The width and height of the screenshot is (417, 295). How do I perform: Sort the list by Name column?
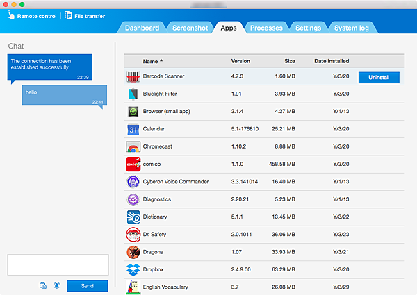(x=153, y=61)
